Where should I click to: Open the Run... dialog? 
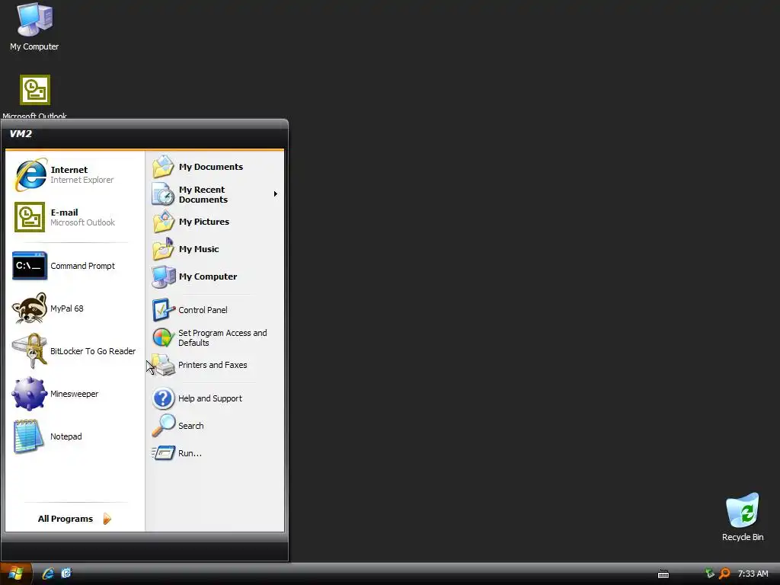(215, 452)
